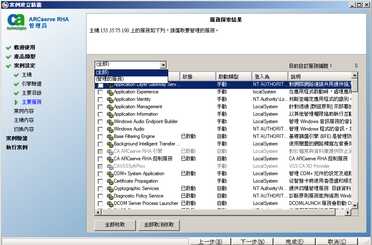The width and height of the screenshot is (372, 245).
Task: Click the horizontal scrollbar right arrow
Action: coord(348,212)
